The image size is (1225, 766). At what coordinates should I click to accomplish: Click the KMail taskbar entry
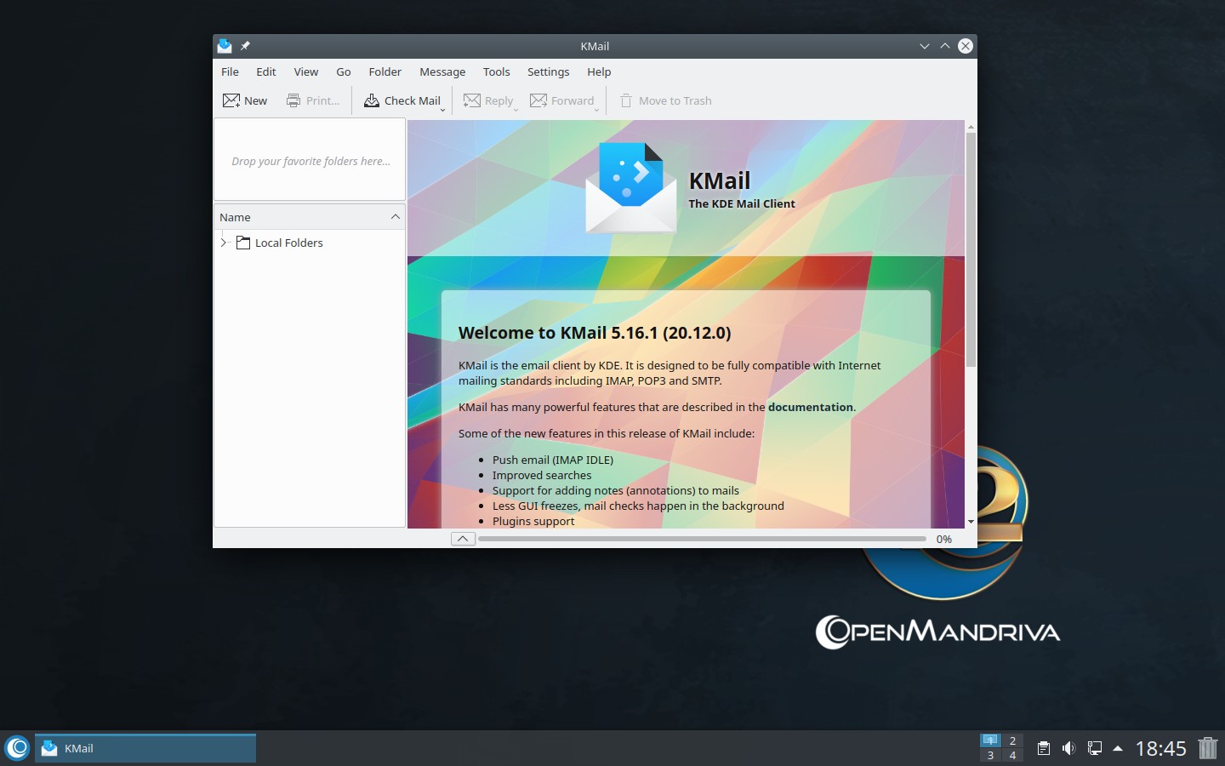145,748
